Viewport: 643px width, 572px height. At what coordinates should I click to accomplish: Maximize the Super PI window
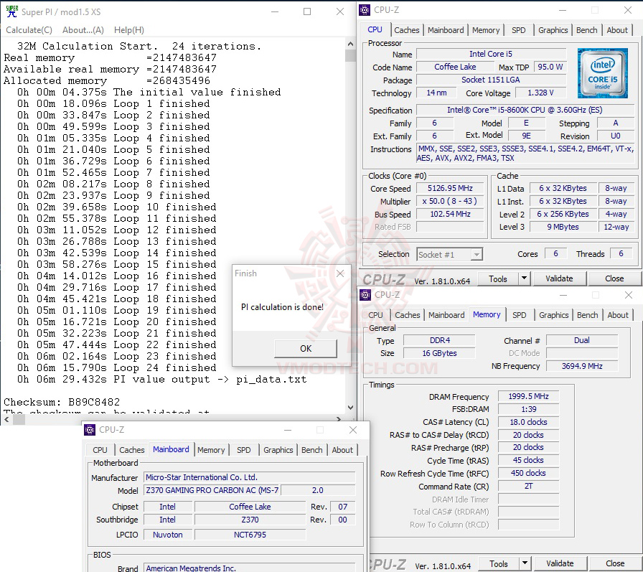[306, 11]
